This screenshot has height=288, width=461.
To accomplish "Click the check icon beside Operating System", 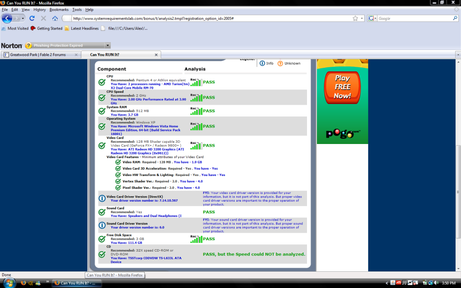I will click(x=102, y=126).
